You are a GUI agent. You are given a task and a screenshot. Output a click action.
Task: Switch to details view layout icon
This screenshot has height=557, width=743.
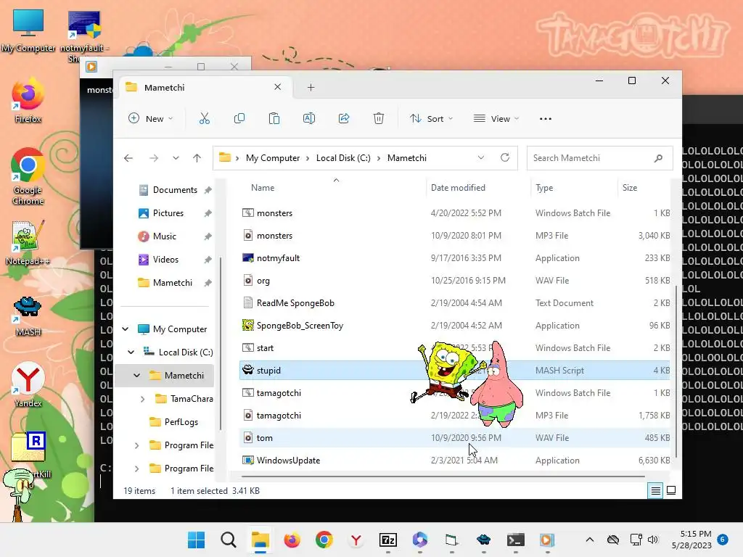point(655,491)
